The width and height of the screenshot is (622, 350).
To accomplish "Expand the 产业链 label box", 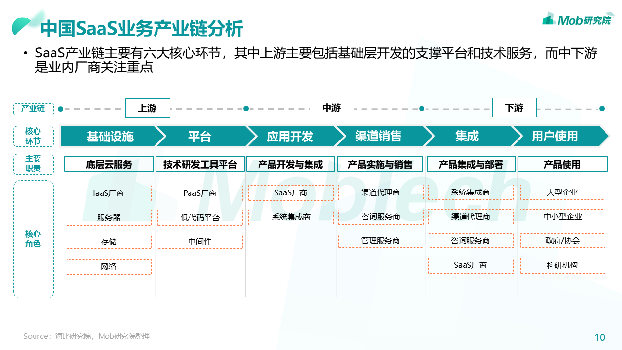I will [x=33, y=109].
